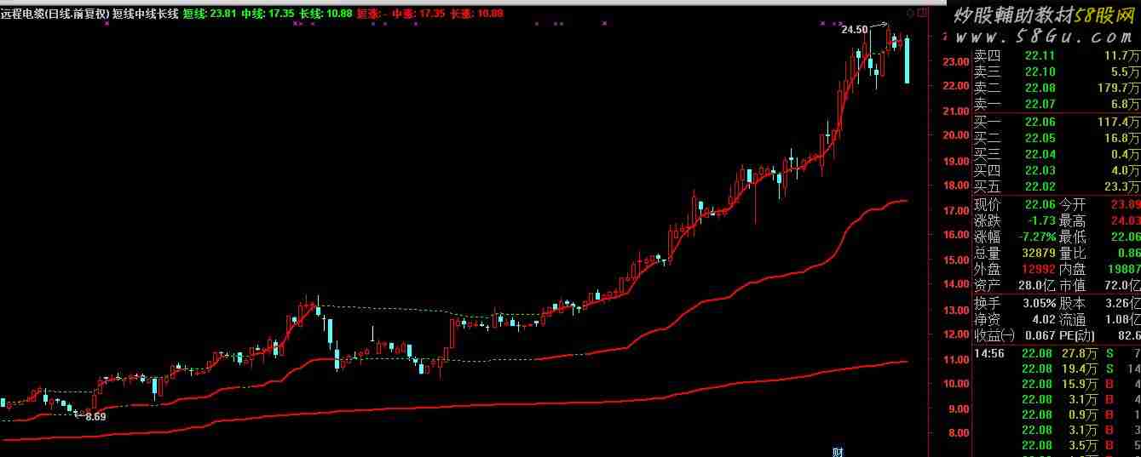Click the 外盘 12992 value

(1040, 269)
